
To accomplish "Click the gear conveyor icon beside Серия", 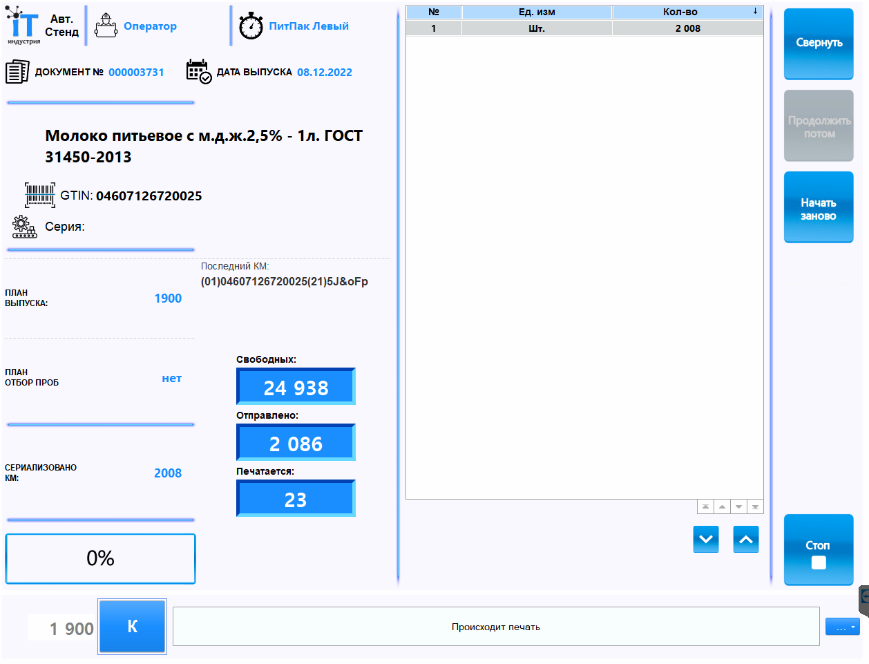I will click(x=24, y=227).
